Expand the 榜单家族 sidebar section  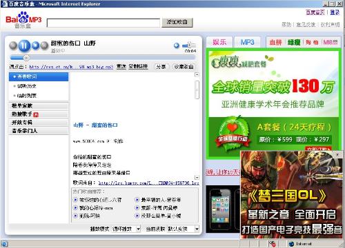[x=39, y=105]
